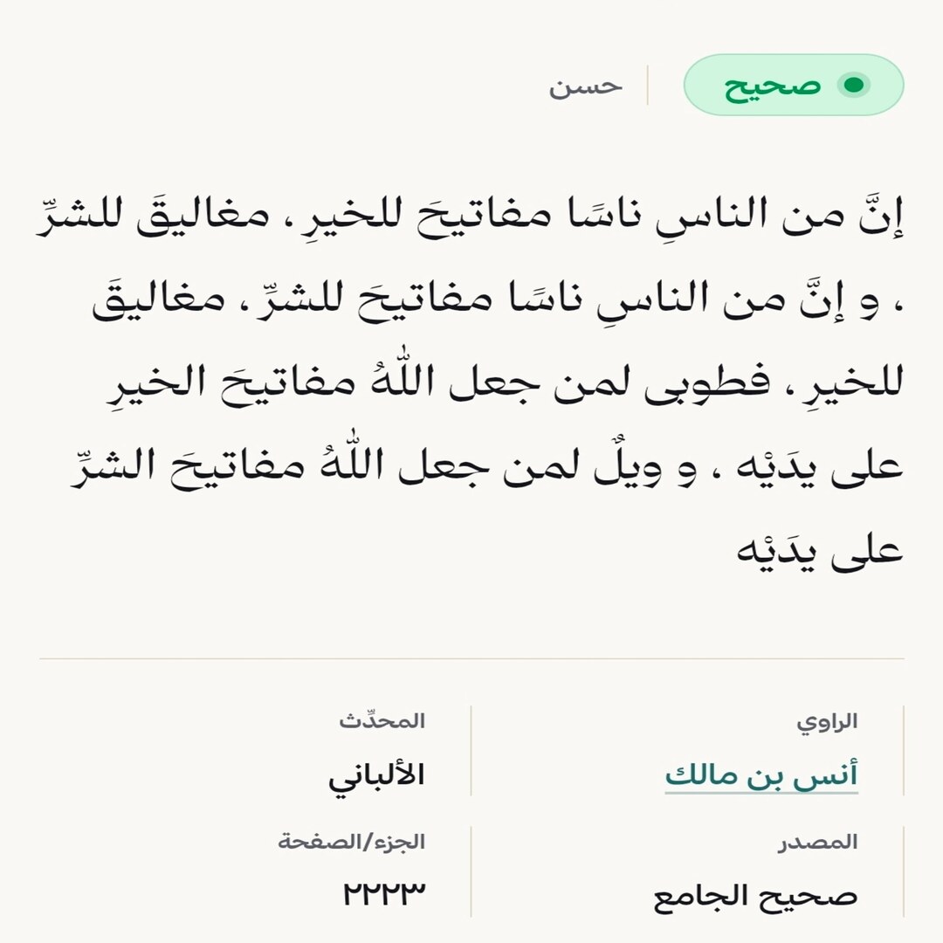This screenshot has width=943, height=943.
Task: Click the word ويلٌ in the hadith
Action: pyautogui.click(x=629, y=466)
